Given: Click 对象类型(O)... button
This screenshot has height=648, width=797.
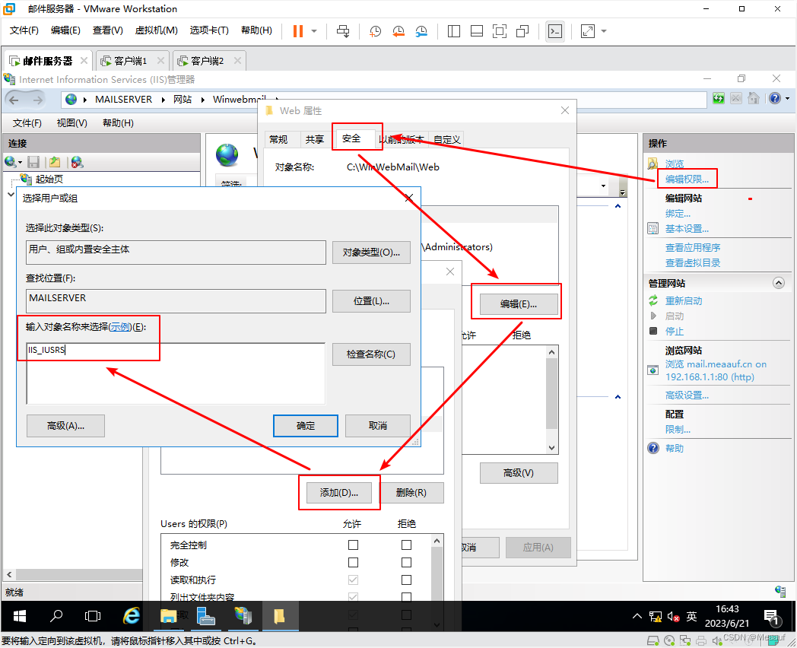Looking at the screenshot, I should [371, 252].
